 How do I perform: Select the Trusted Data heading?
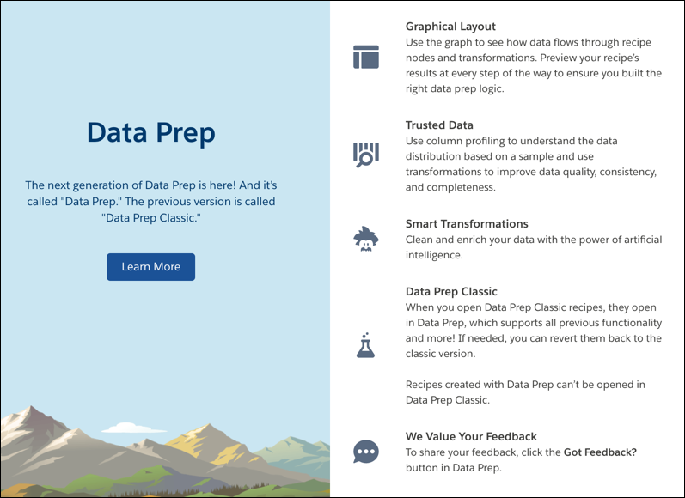[439, 125]
